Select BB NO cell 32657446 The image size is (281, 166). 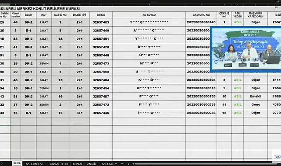(x=101, y=113)
